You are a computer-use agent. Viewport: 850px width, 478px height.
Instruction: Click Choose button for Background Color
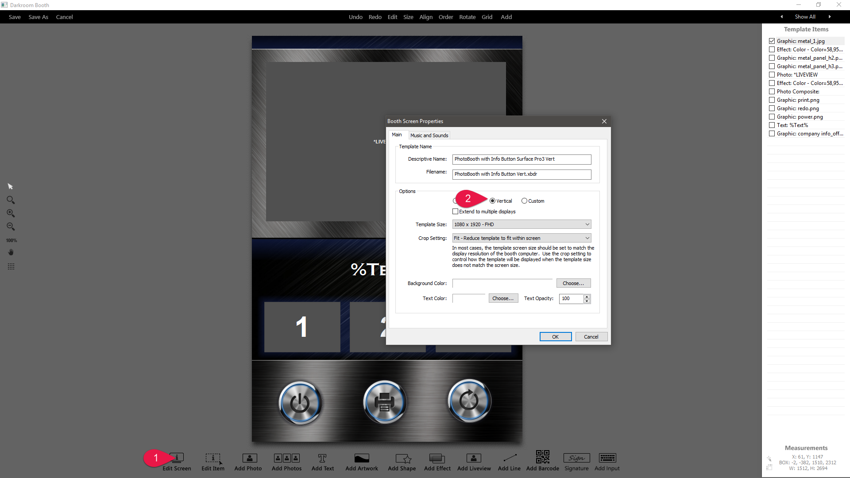573,283
